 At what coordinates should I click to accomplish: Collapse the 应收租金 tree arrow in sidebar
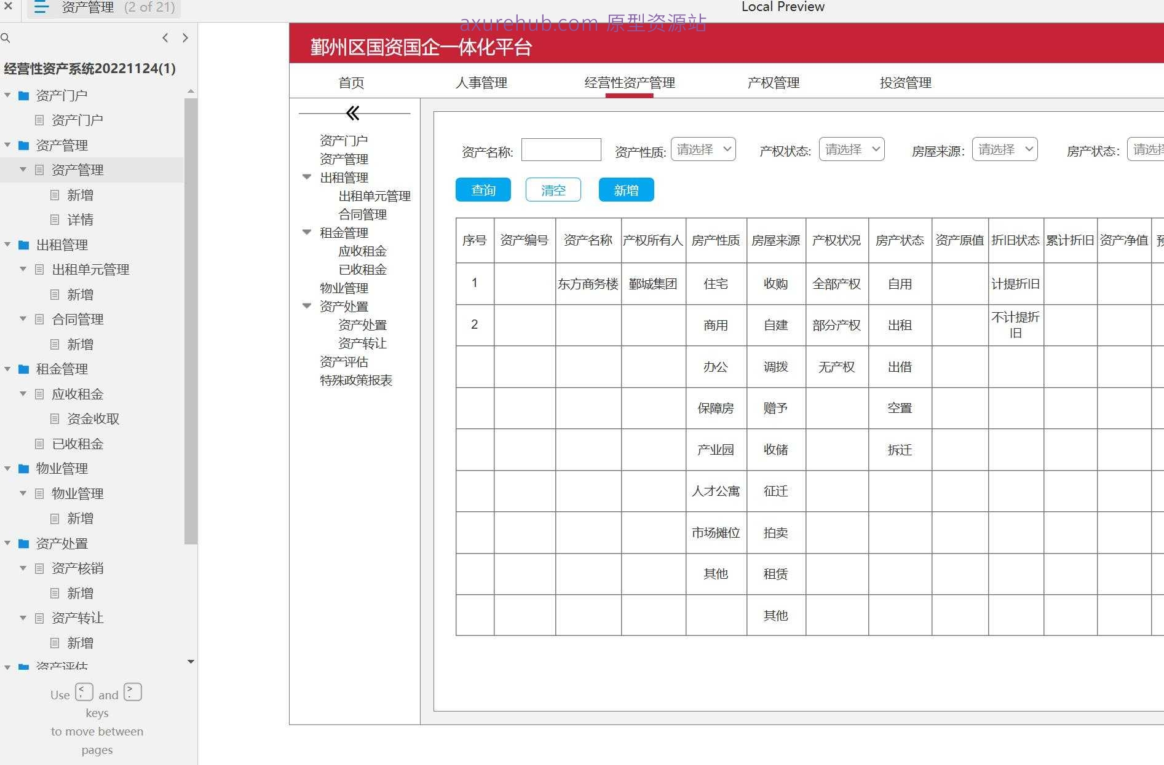click(x=23, y=394)
